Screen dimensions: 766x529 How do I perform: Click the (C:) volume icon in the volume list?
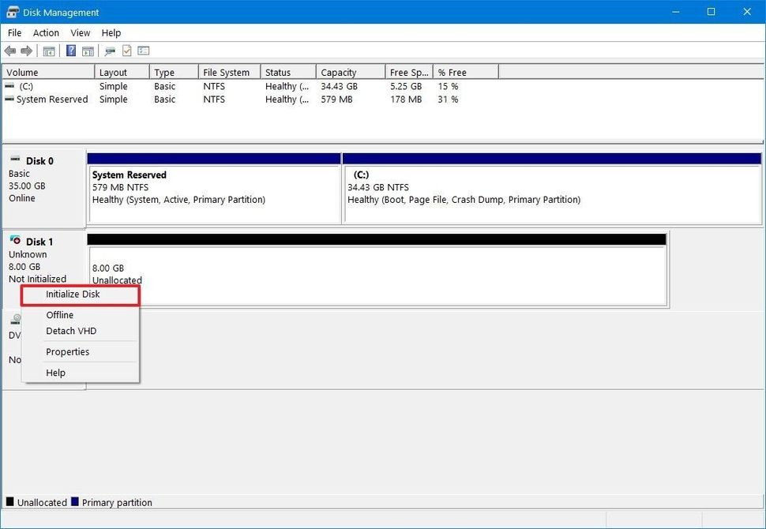(9, 86)
